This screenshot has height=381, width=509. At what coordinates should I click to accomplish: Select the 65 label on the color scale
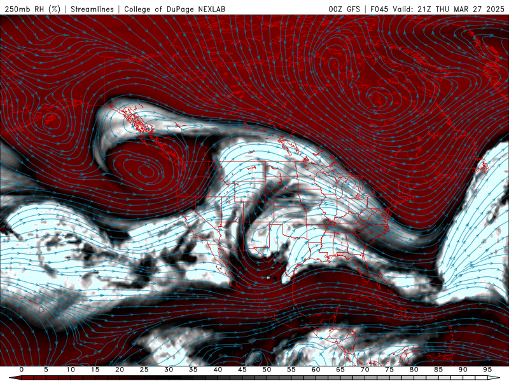[340, 370]
